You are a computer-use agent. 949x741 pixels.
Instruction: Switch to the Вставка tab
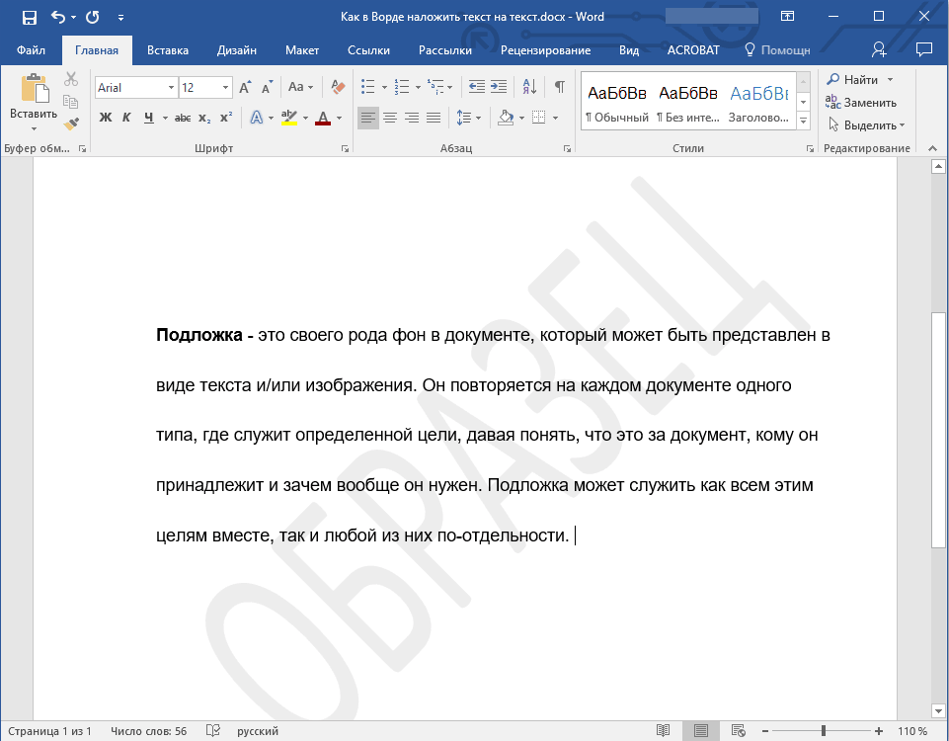(168, 50)
